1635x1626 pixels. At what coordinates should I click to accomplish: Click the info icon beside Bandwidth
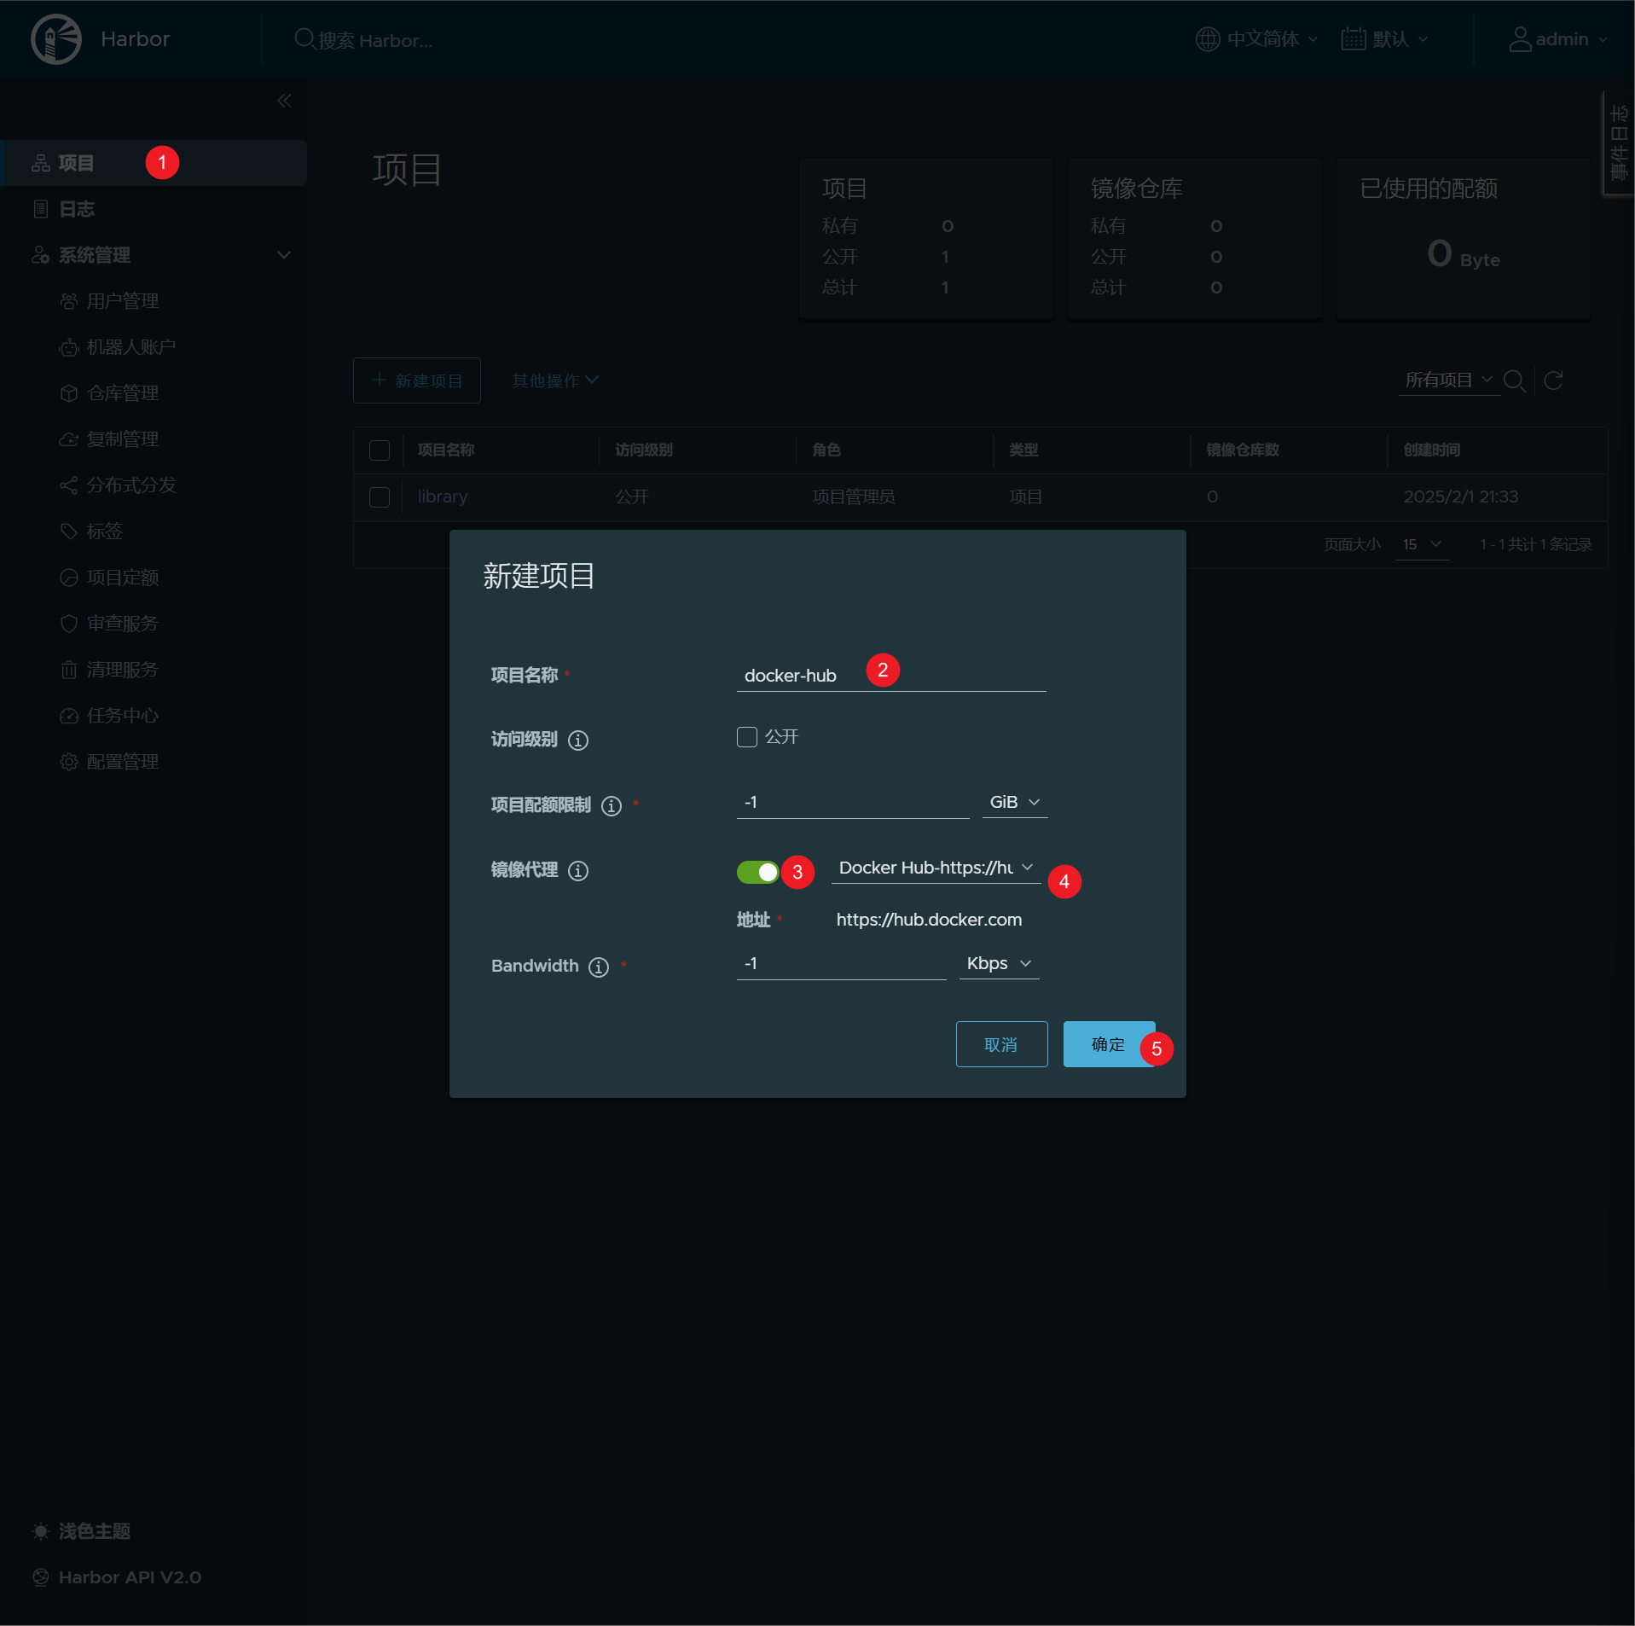599,967
